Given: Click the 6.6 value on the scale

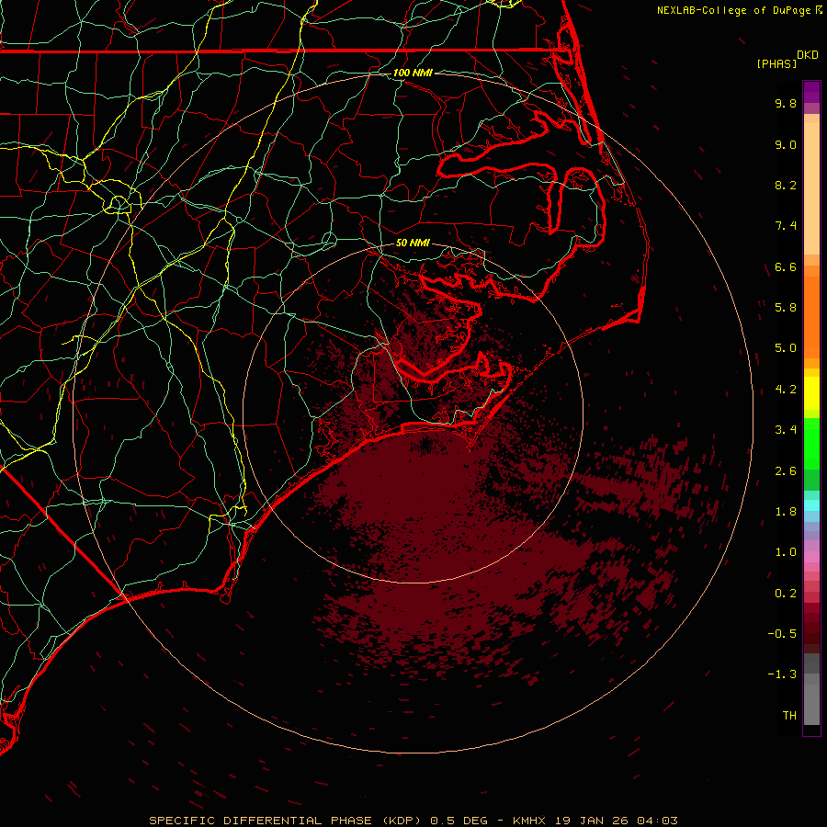Looking at the screenshot, I should pyautogui.click(x=786, y=266).
